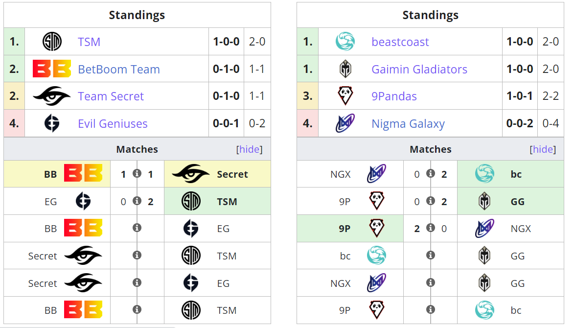575x328 pixels.
Task: Click the TSM logo in left standings
Action: tap(51, 42)
